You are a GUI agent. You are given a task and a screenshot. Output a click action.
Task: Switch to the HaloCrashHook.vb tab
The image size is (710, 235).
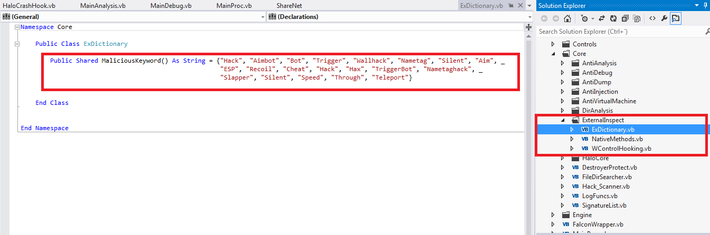point(29,5)
